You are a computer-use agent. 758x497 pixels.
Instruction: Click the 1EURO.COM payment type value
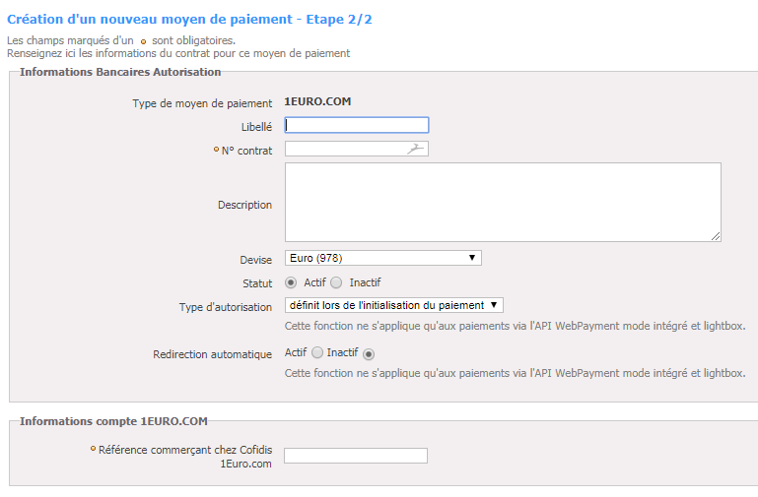317,101
